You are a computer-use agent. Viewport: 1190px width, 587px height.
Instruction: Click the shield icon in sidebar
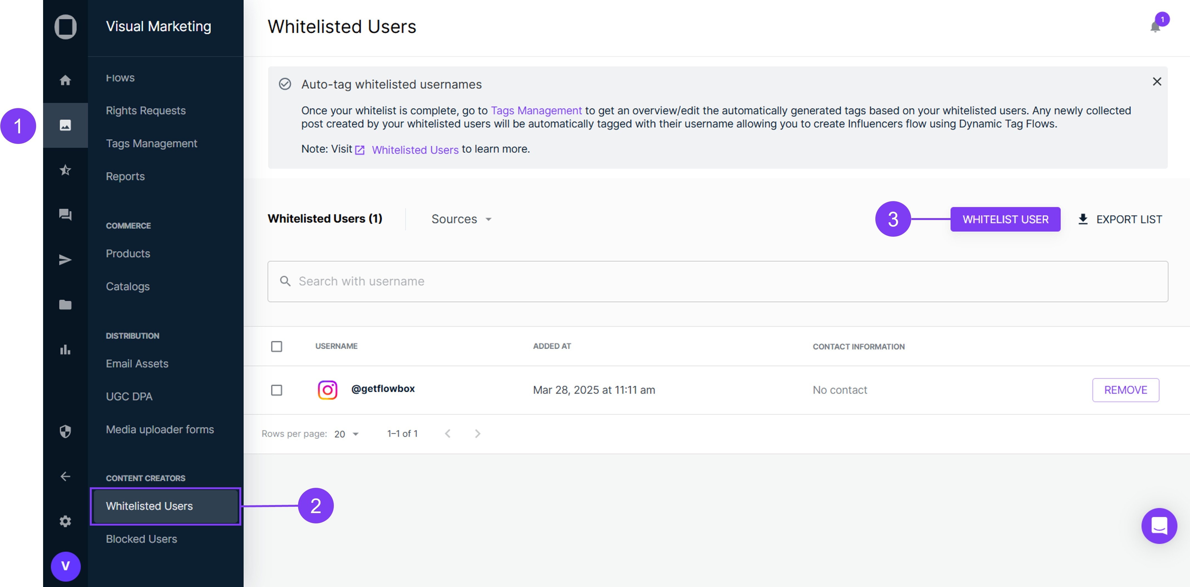click(x=65, y=431)
